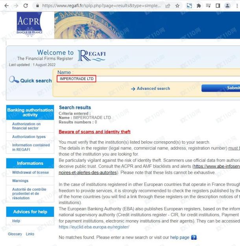This screenshot has width=240, height=246.
Task: Click the Informations section header
Action: coord(30,163)
